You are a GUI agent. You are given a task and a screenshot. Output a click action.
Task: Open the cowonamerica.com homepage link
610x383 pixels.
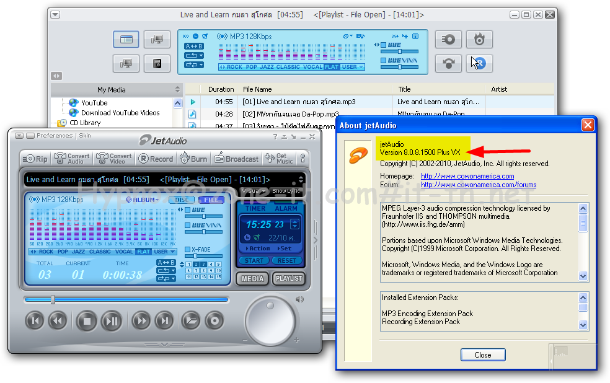point(467,176)
